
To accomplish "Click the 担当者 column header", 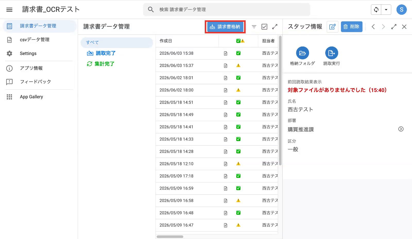I will tap(268, 41).
